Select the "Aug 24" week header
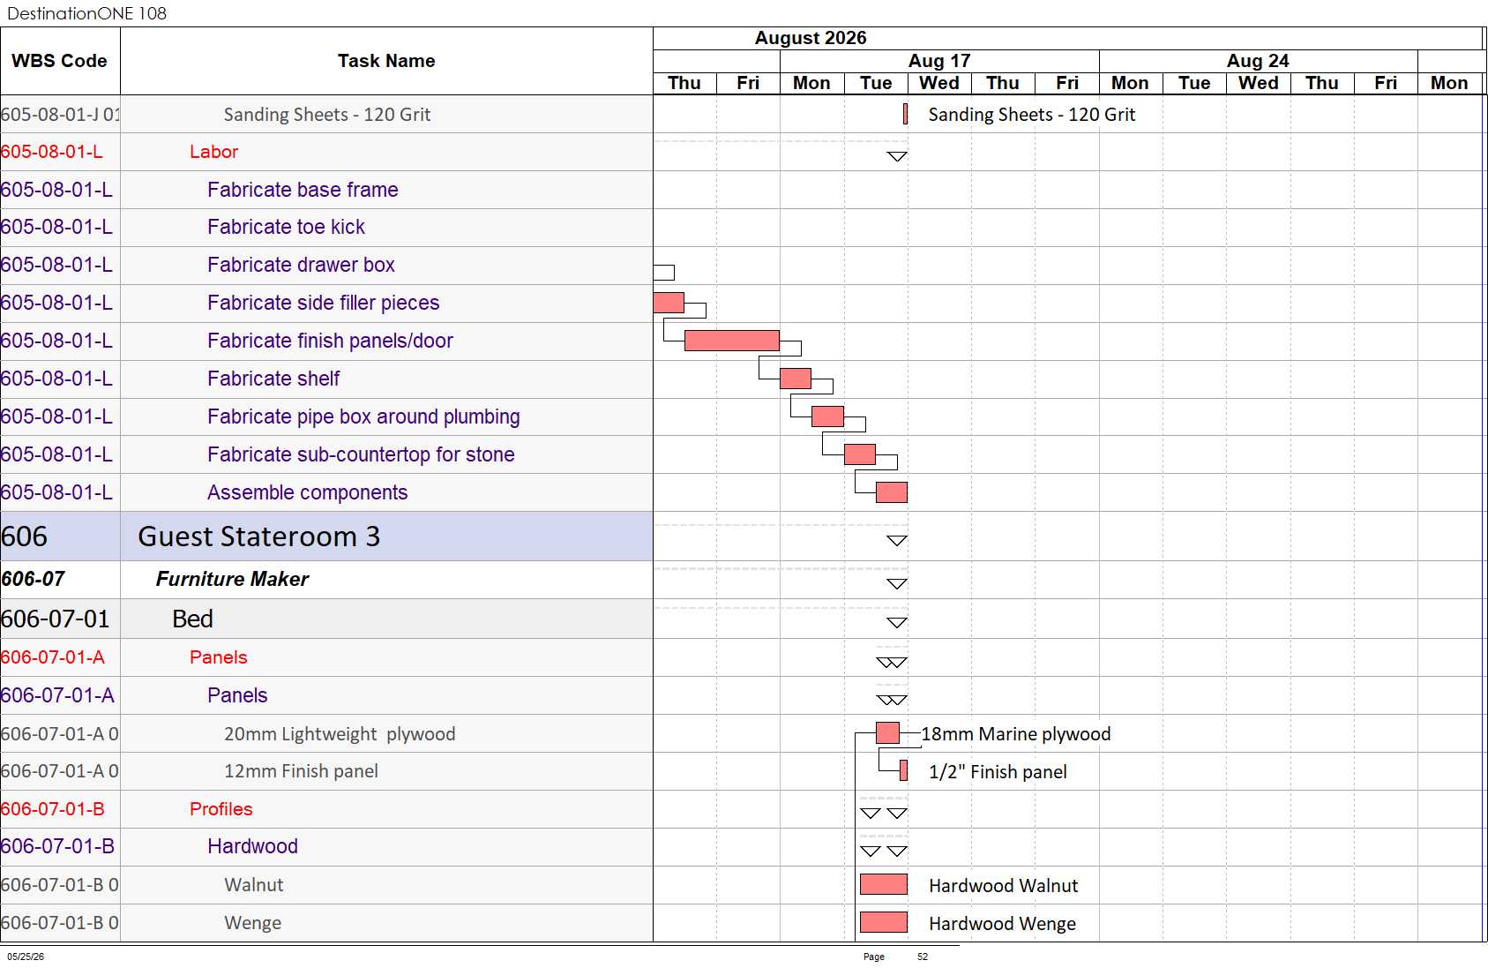The width and height of the screenshot is (1488, 968). (1258, 61)
